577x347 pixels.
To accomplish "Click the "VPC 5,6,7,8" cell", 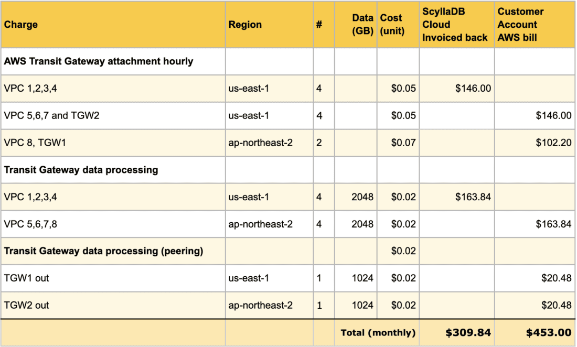I will [x=113, y=224].
